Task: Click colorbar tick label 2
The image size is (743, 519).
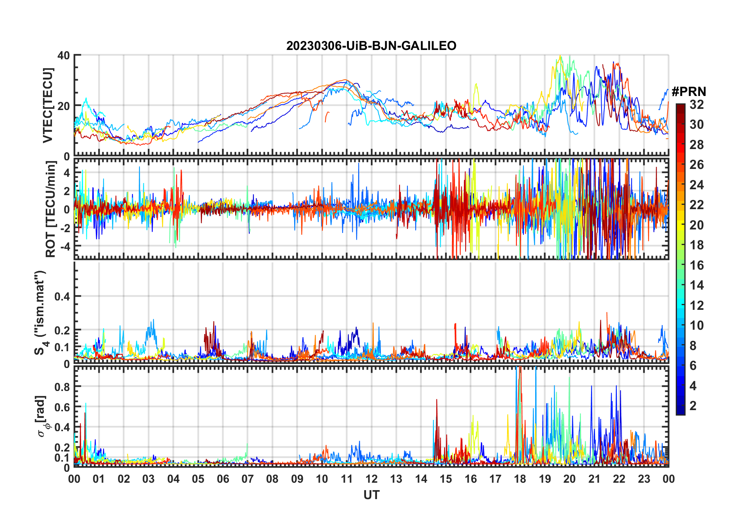Action: pyautogui.click(x=693, y=405)
